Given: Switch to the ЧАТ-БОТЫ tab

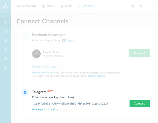Looking at the screenshot, I should [86, 6].
